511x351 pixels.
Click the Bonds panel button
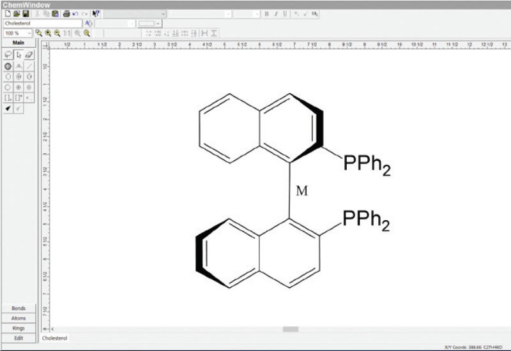click(19, 308)
